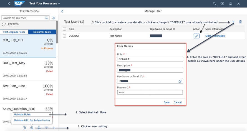Choose Maintain URL for Authentication
The image size is (247, 131).
[32, 120]
